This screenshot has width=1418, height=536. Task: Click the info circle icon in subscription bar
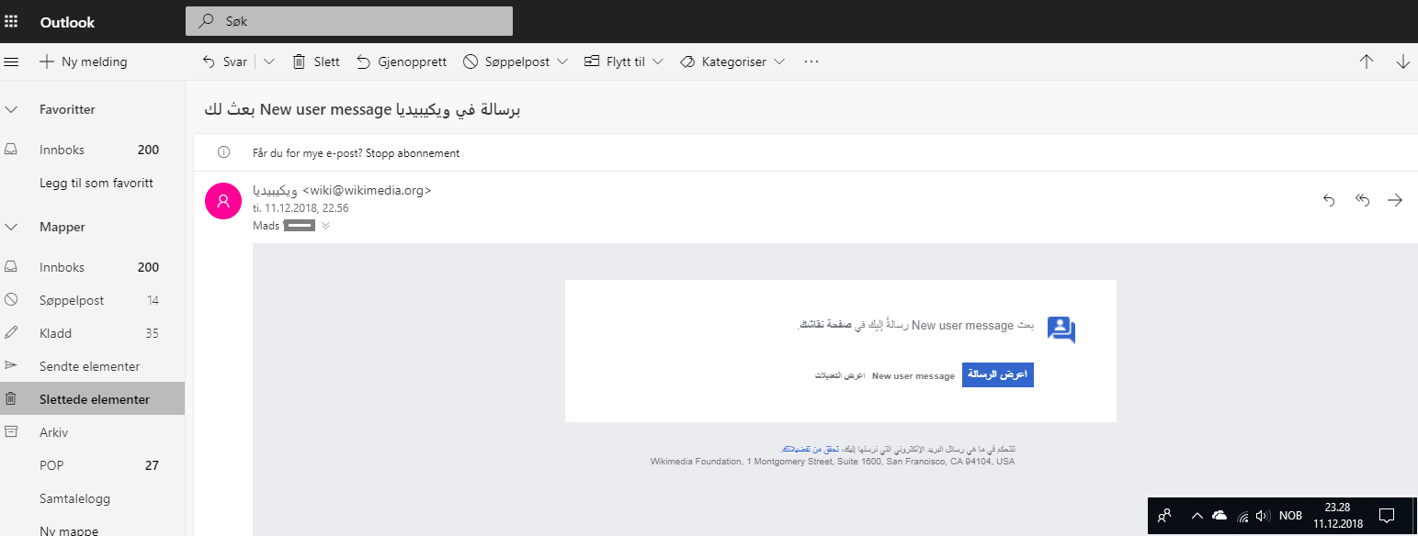click(223, 153)
